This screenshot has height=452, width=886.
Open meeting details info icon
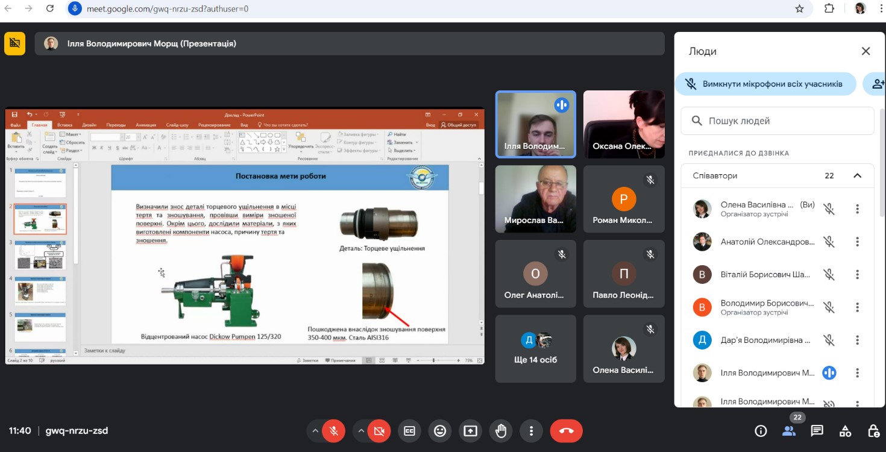tap(761, 431)
